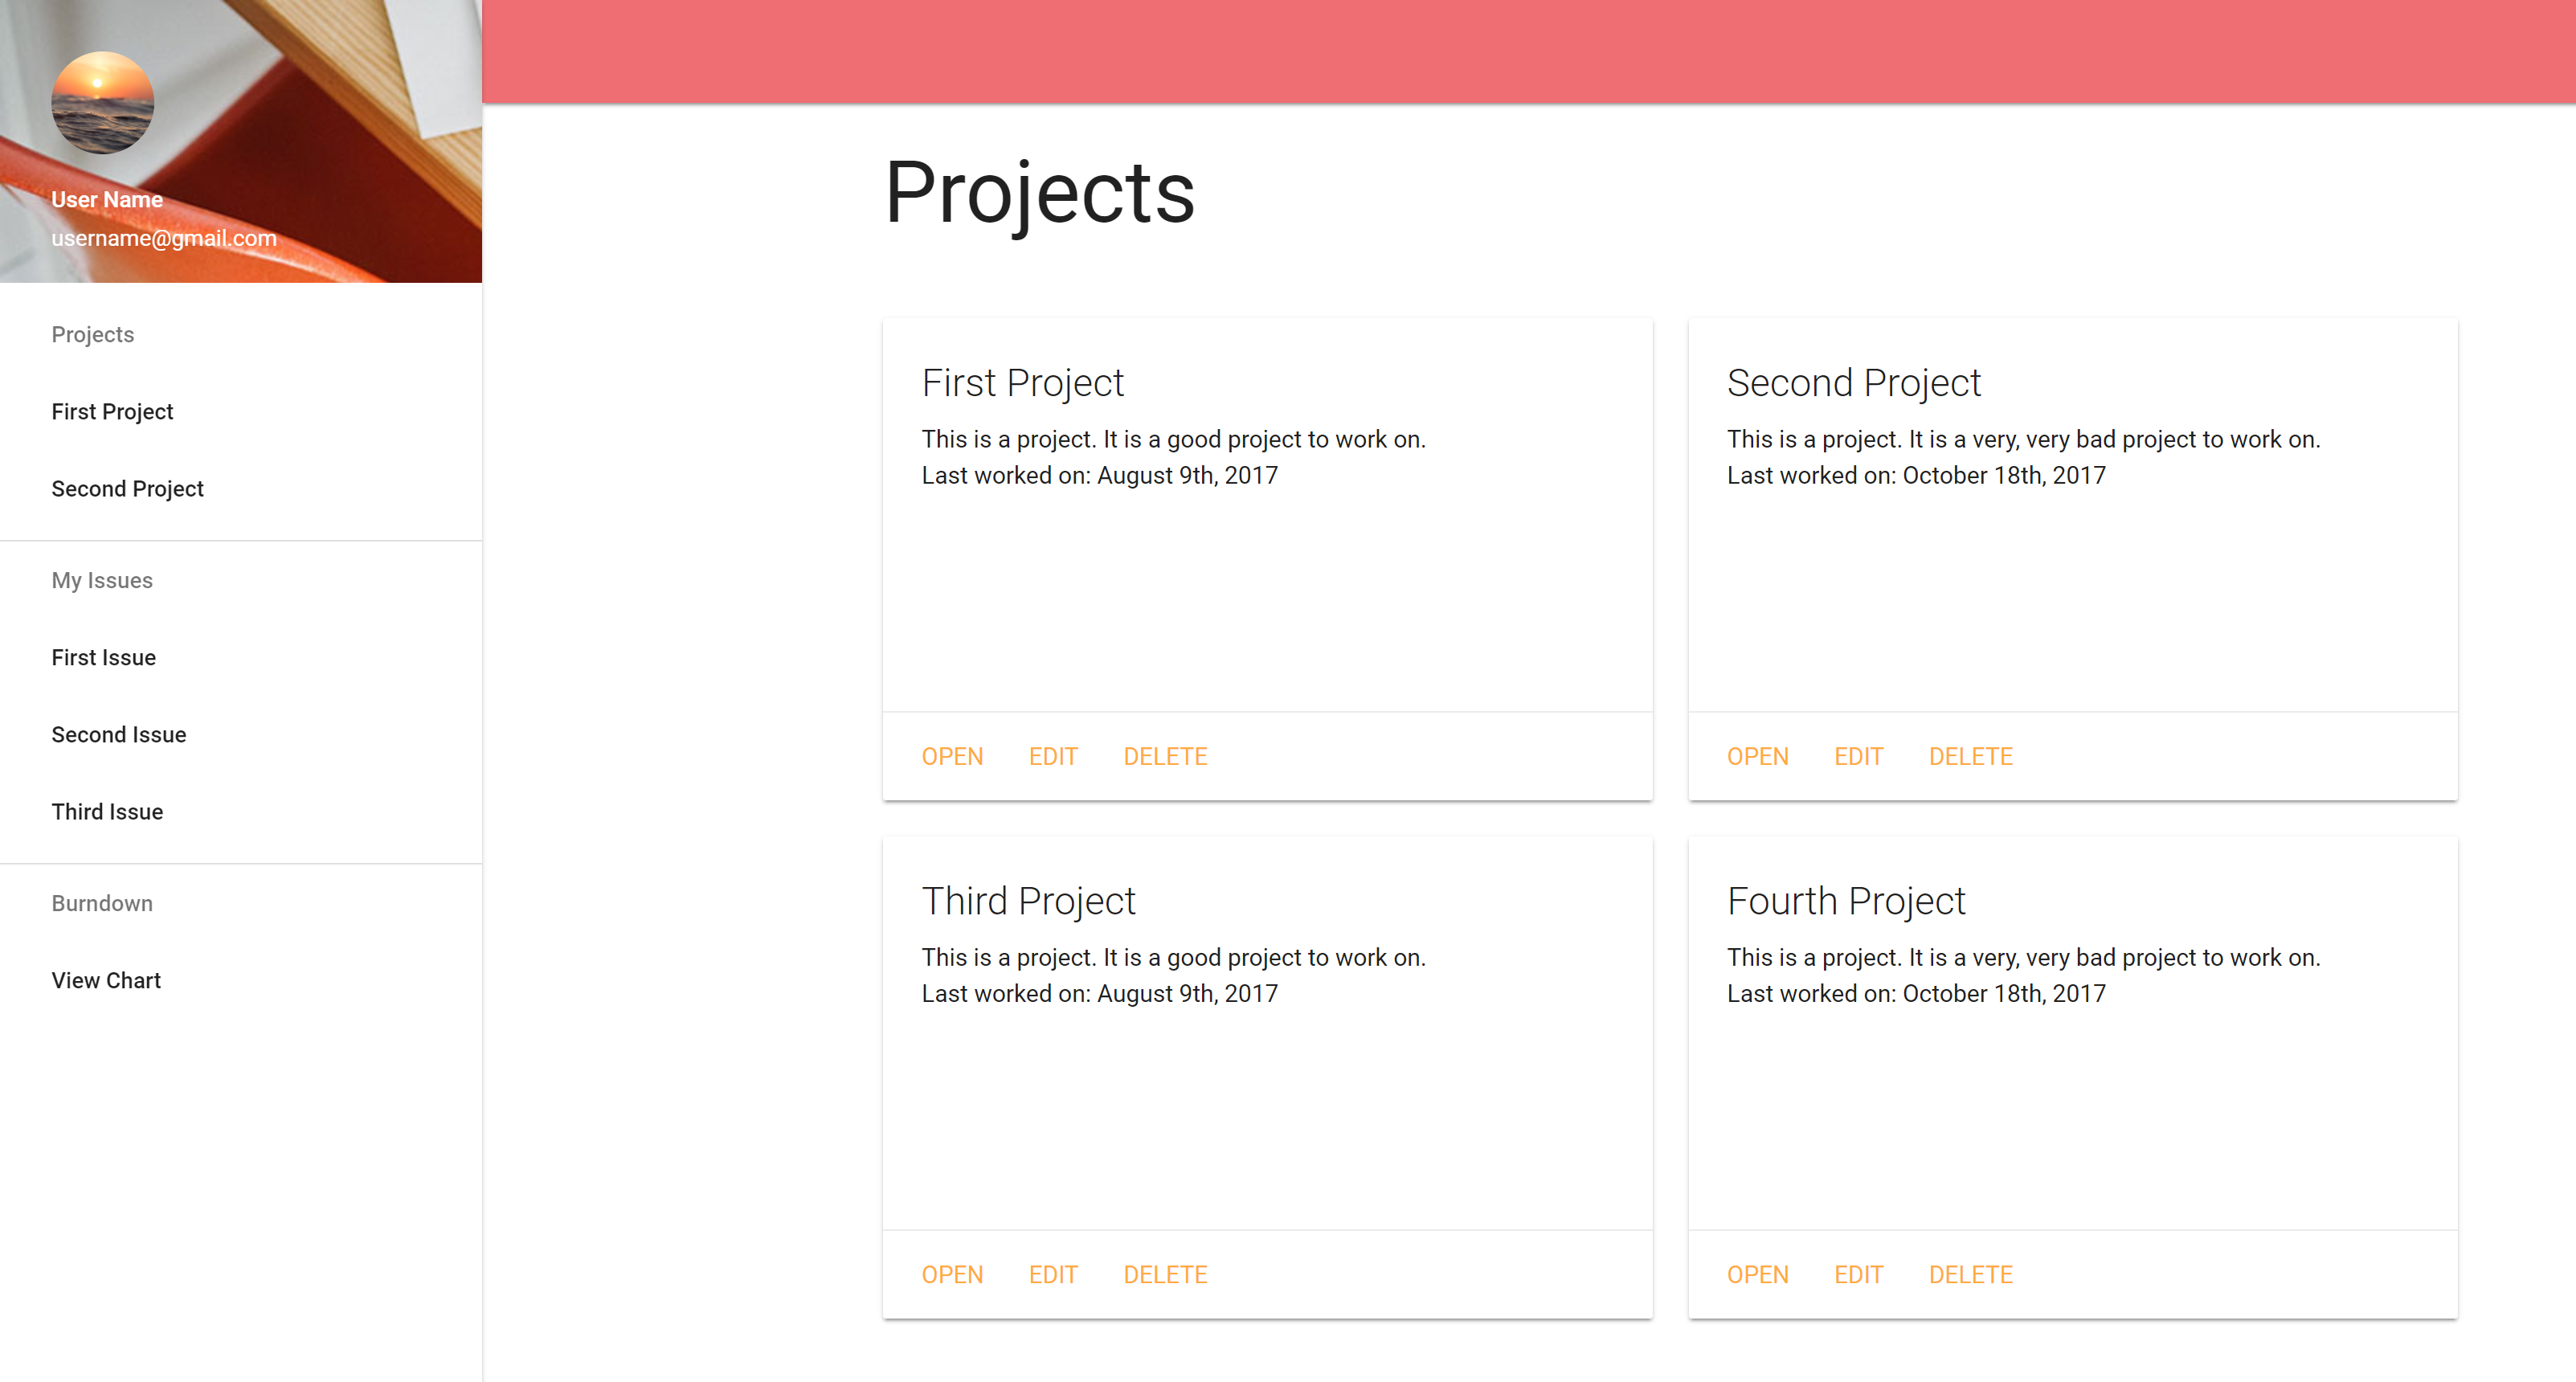
Task: Navigate to First Issue in sidebar
Action: [104, 658]
